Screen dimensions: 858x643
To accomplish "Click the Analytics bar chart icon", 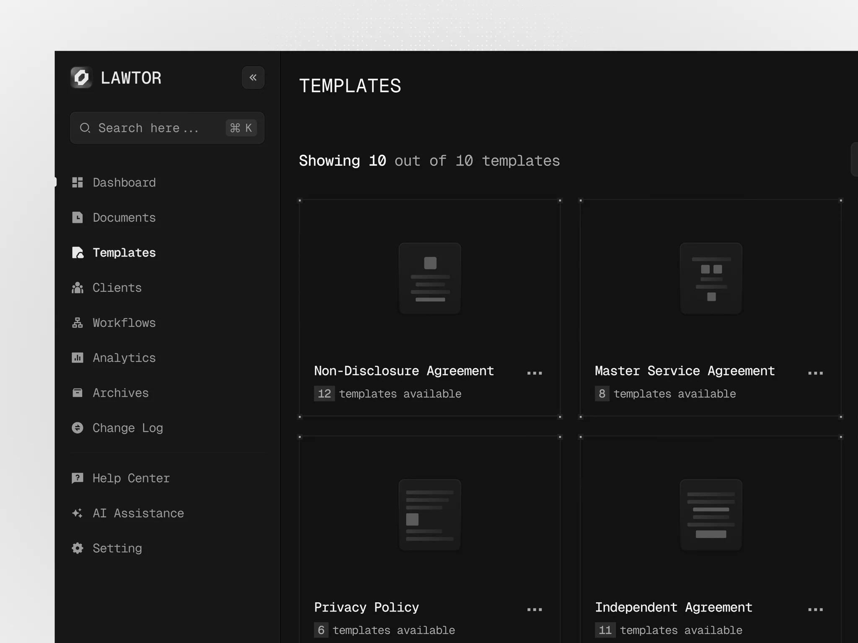I will point(78,358).
